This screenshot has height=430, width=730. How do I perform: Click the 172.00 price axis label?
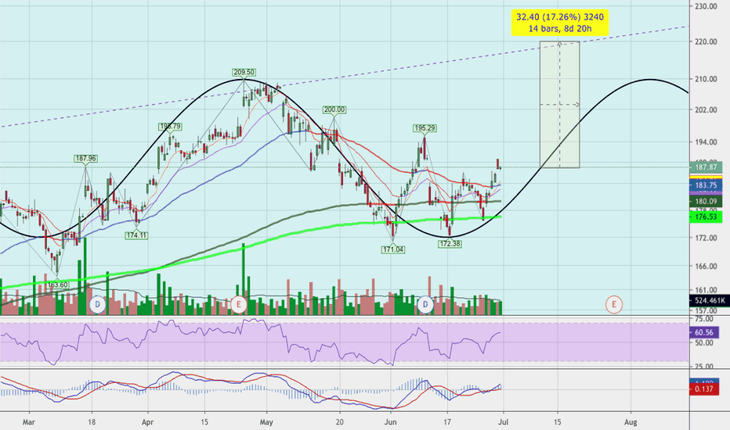coord(707,238)
